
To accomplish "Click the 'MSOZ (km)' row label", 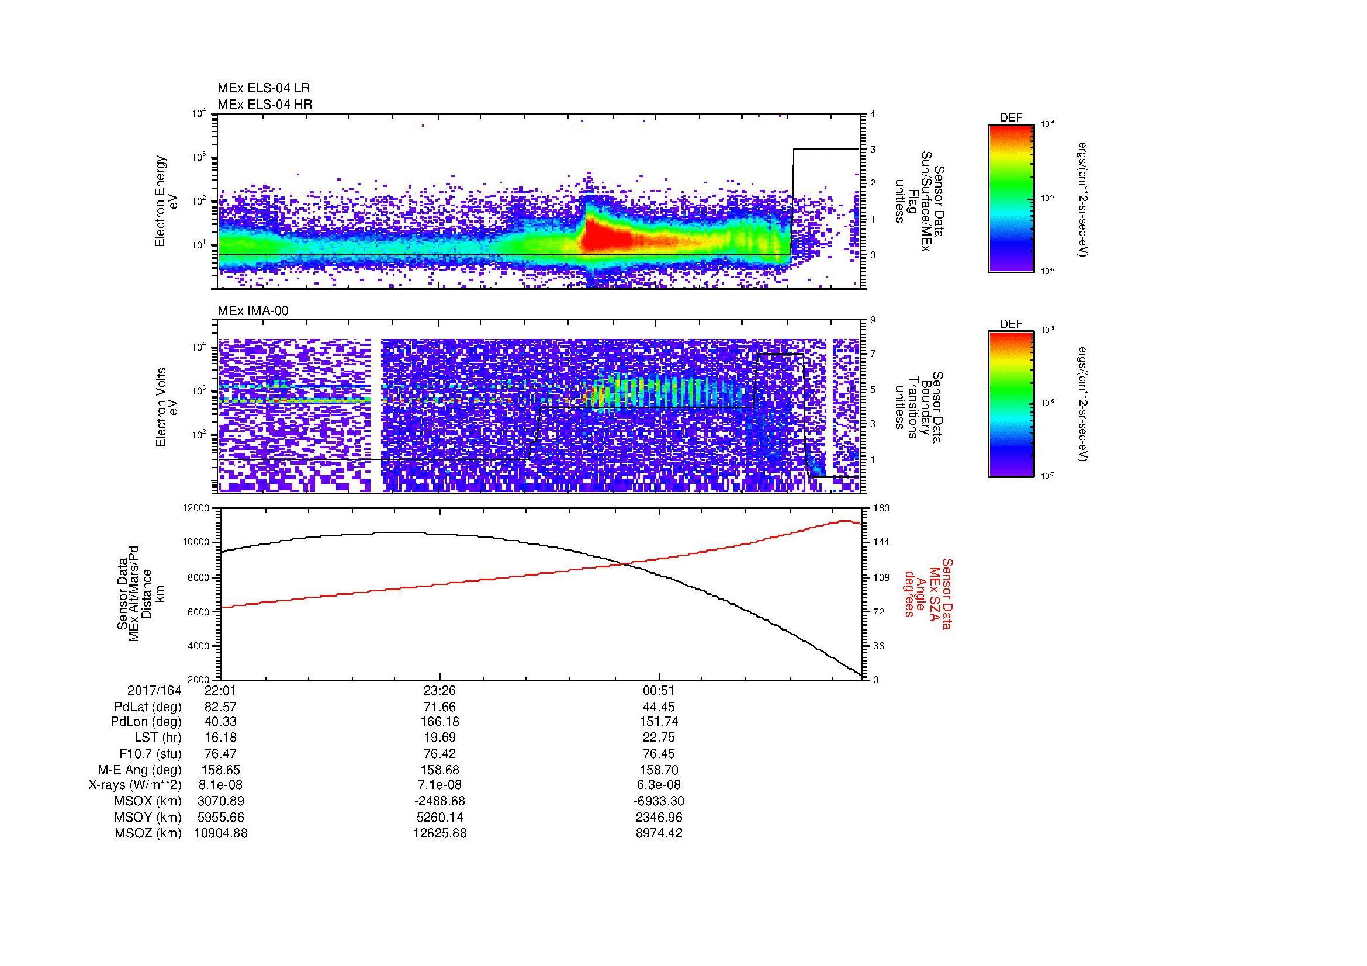I will pos(148,833).
